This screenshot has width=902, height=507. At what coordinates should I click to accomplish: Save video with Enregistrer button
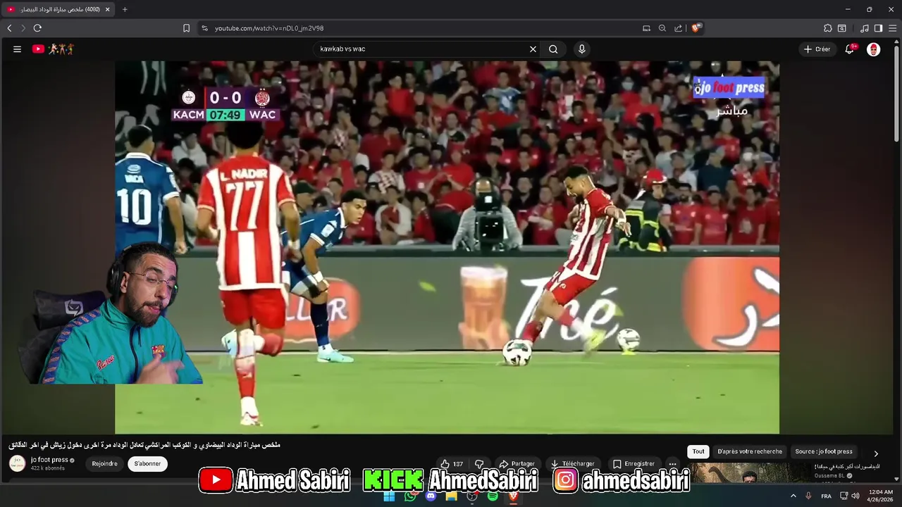coord(634,464)
